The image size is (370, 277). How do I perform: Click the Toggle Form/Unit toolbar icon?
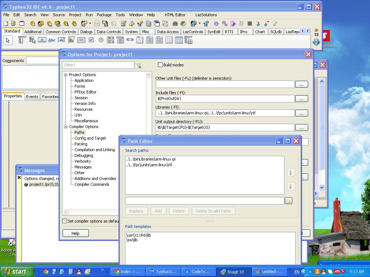click(x=165, y=23)
